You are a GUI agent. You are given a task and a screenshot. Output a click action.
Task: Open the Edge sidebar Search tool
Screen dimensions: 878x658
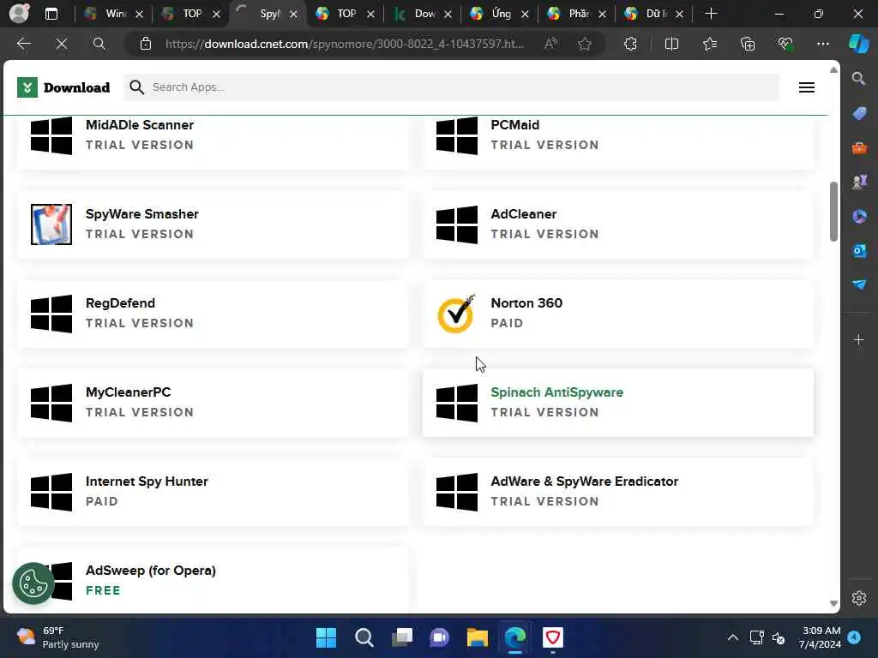click(x=858, y=78)
